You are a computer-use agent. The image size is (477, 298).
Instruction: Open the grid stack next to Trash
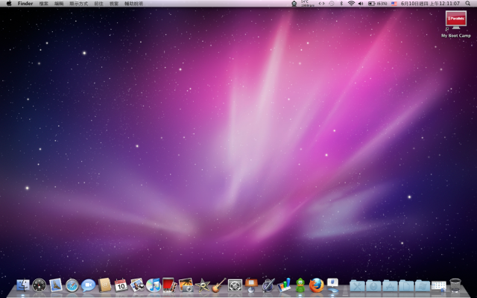point(439,286)
